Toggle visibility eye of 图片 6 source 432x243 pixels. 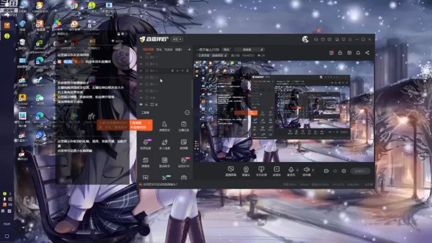pyautogui.click(x=141, y=64)
